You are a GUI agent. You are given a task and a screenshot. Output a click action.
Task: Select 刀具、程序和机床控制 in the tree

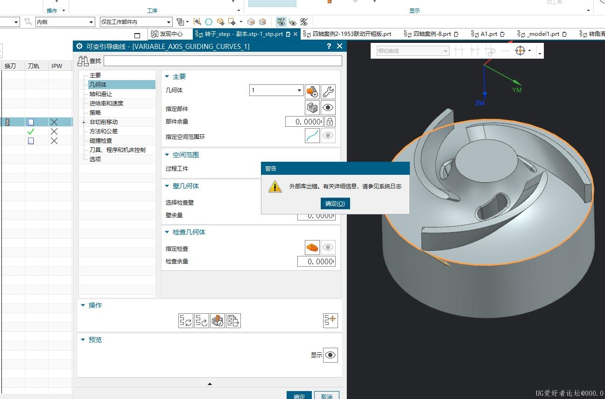pyautogui.click(x=118, y=150)
